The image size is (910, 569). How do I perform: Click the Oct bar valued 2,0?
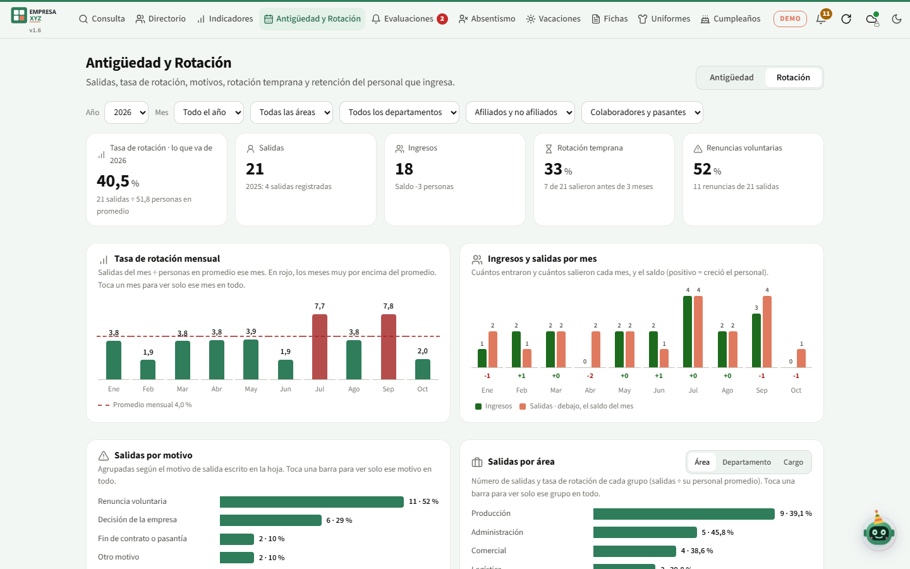coord(423,369)
